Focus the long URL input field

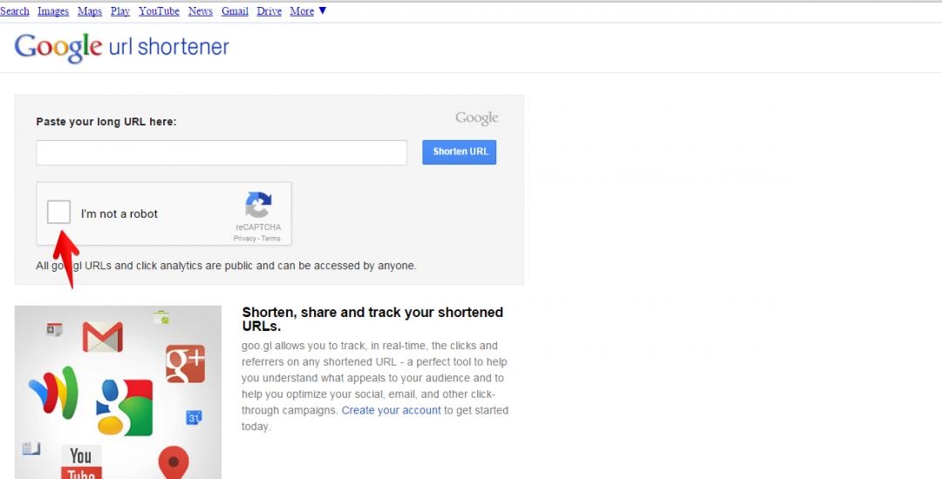[222, 153]
